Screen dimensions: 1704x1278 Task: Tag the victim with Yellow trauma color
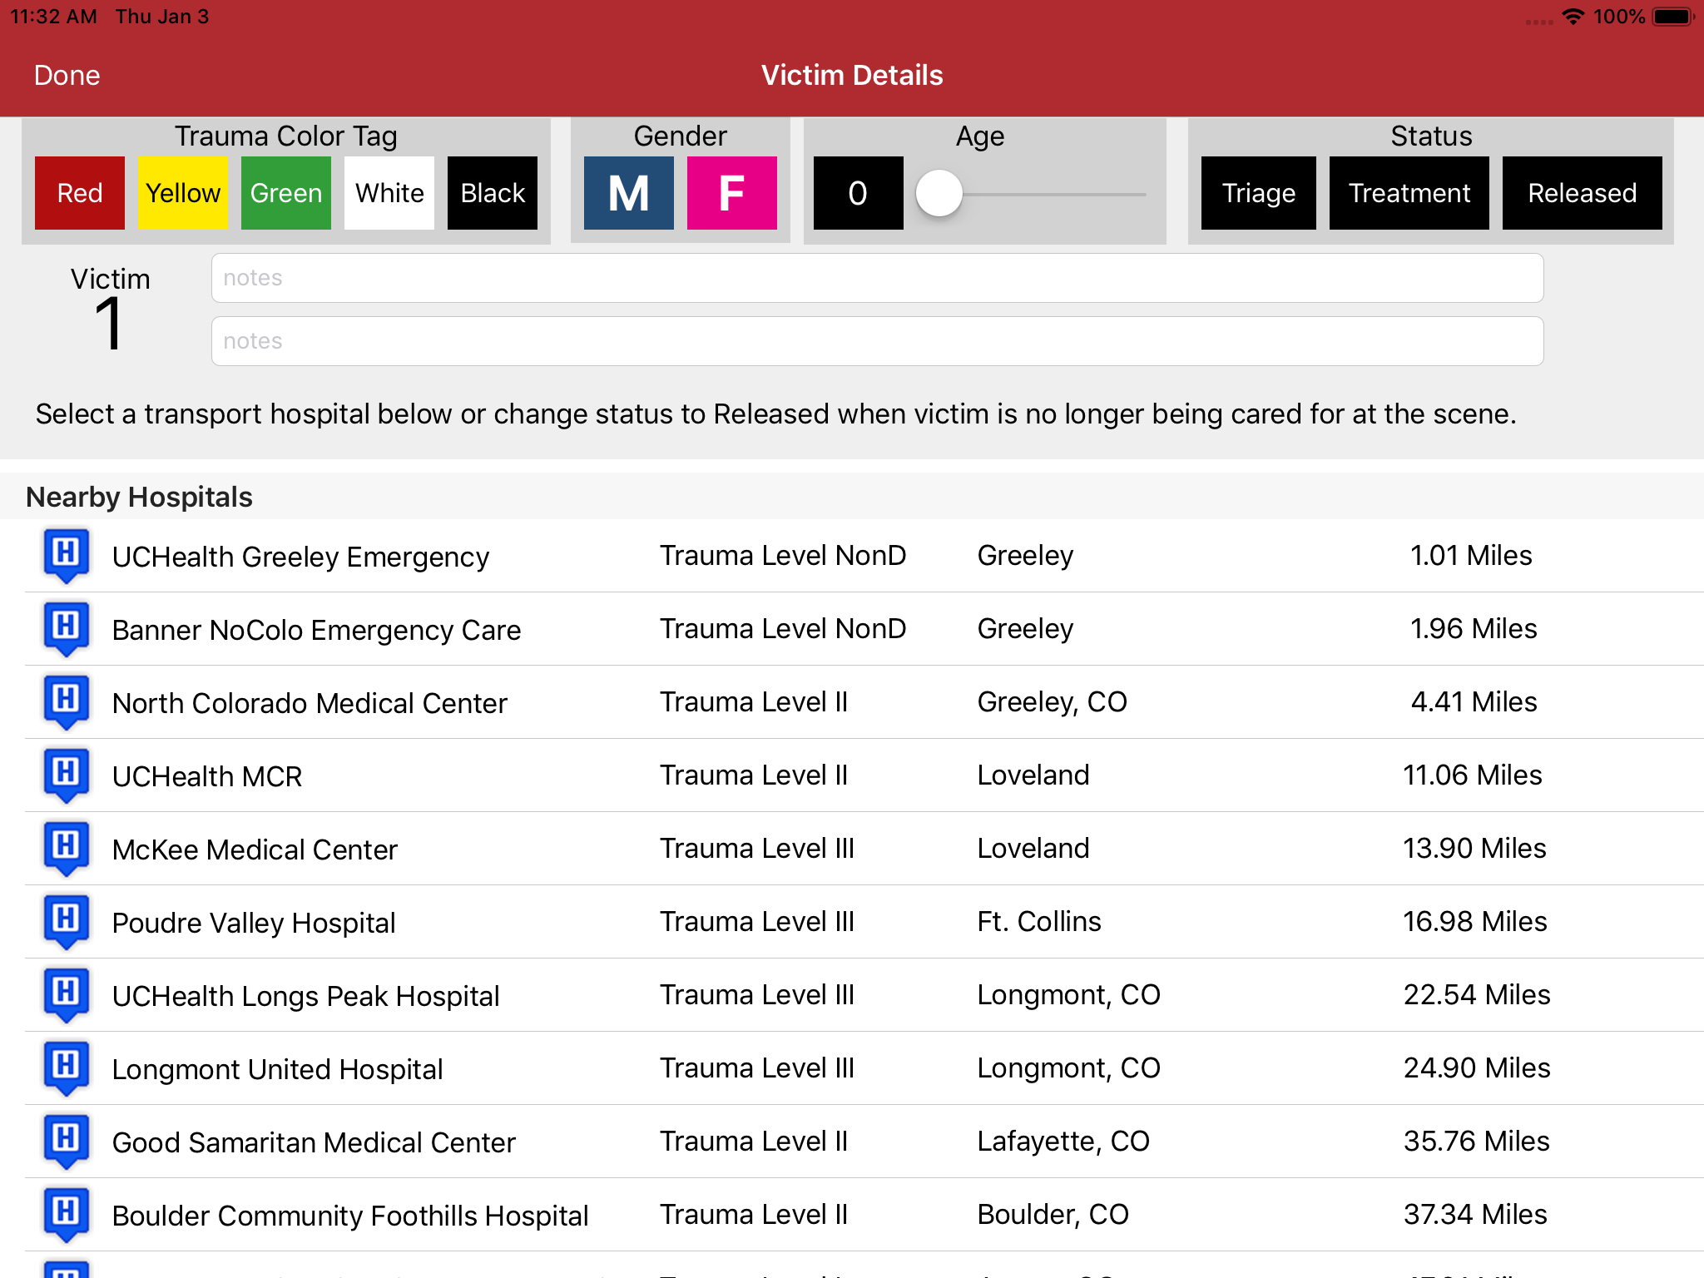tap(182, 193)
